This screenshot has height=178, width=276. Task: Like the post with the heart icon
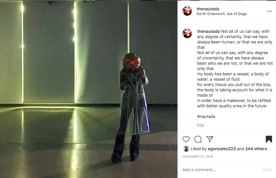[186, 139]
